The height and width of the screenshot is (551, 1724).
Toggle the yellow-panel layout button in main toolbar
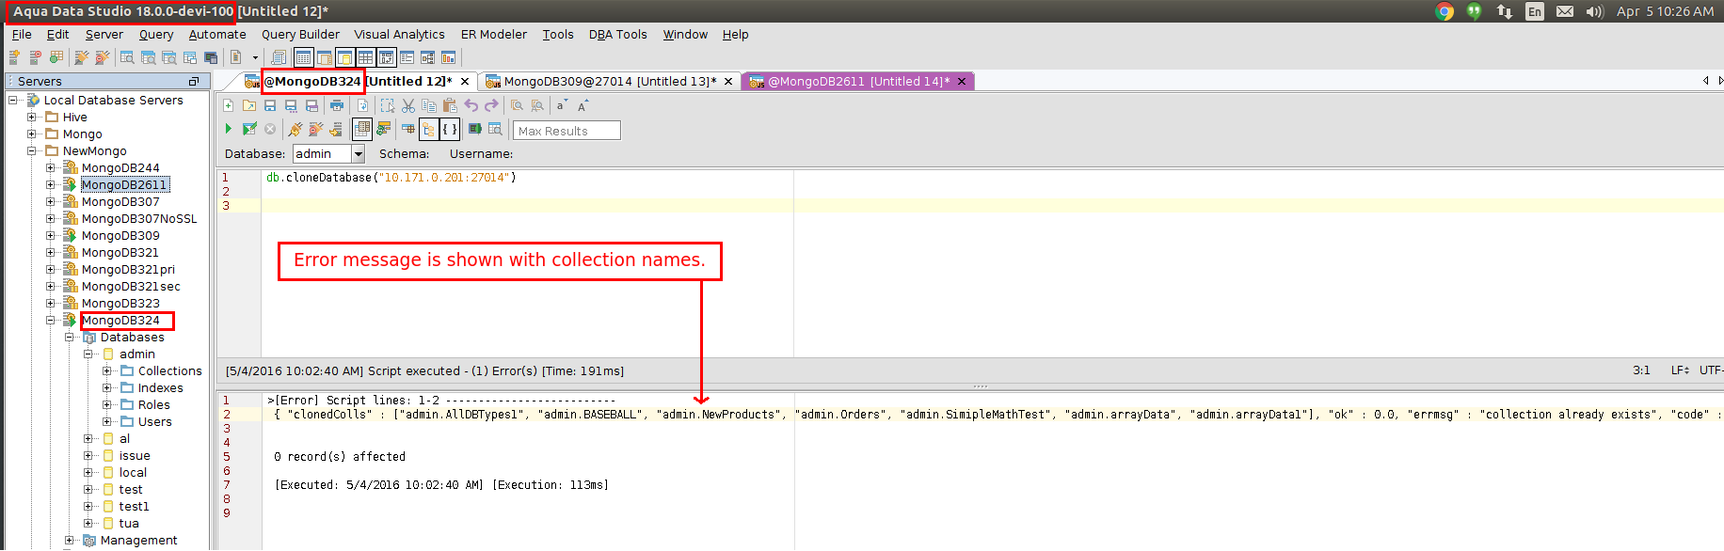[344, 57]
